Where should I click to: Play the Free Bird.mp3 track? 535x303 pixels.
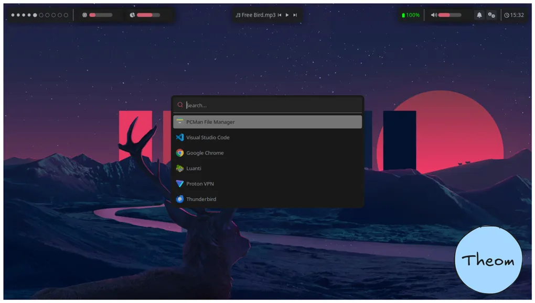click(x=287, y=15)
